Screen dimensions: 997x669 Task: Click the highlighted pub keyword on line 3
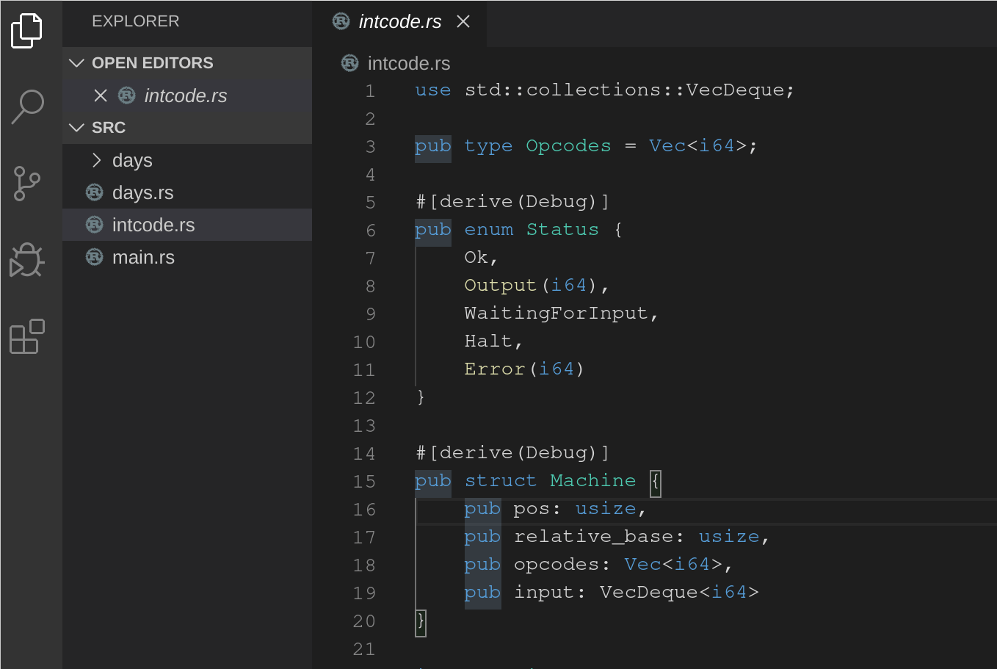[x=432, y=145]
